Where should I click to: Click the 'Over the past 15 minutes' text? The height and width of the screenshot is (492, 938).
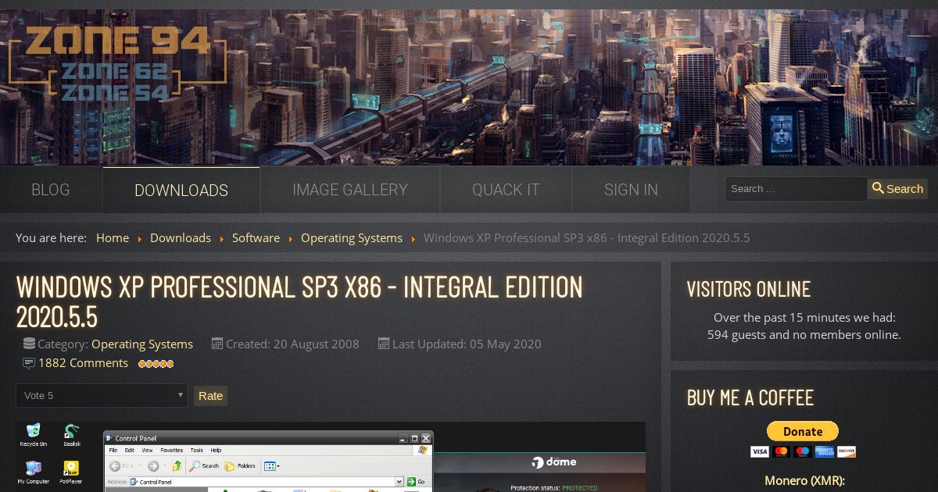[x=804, y=318]
